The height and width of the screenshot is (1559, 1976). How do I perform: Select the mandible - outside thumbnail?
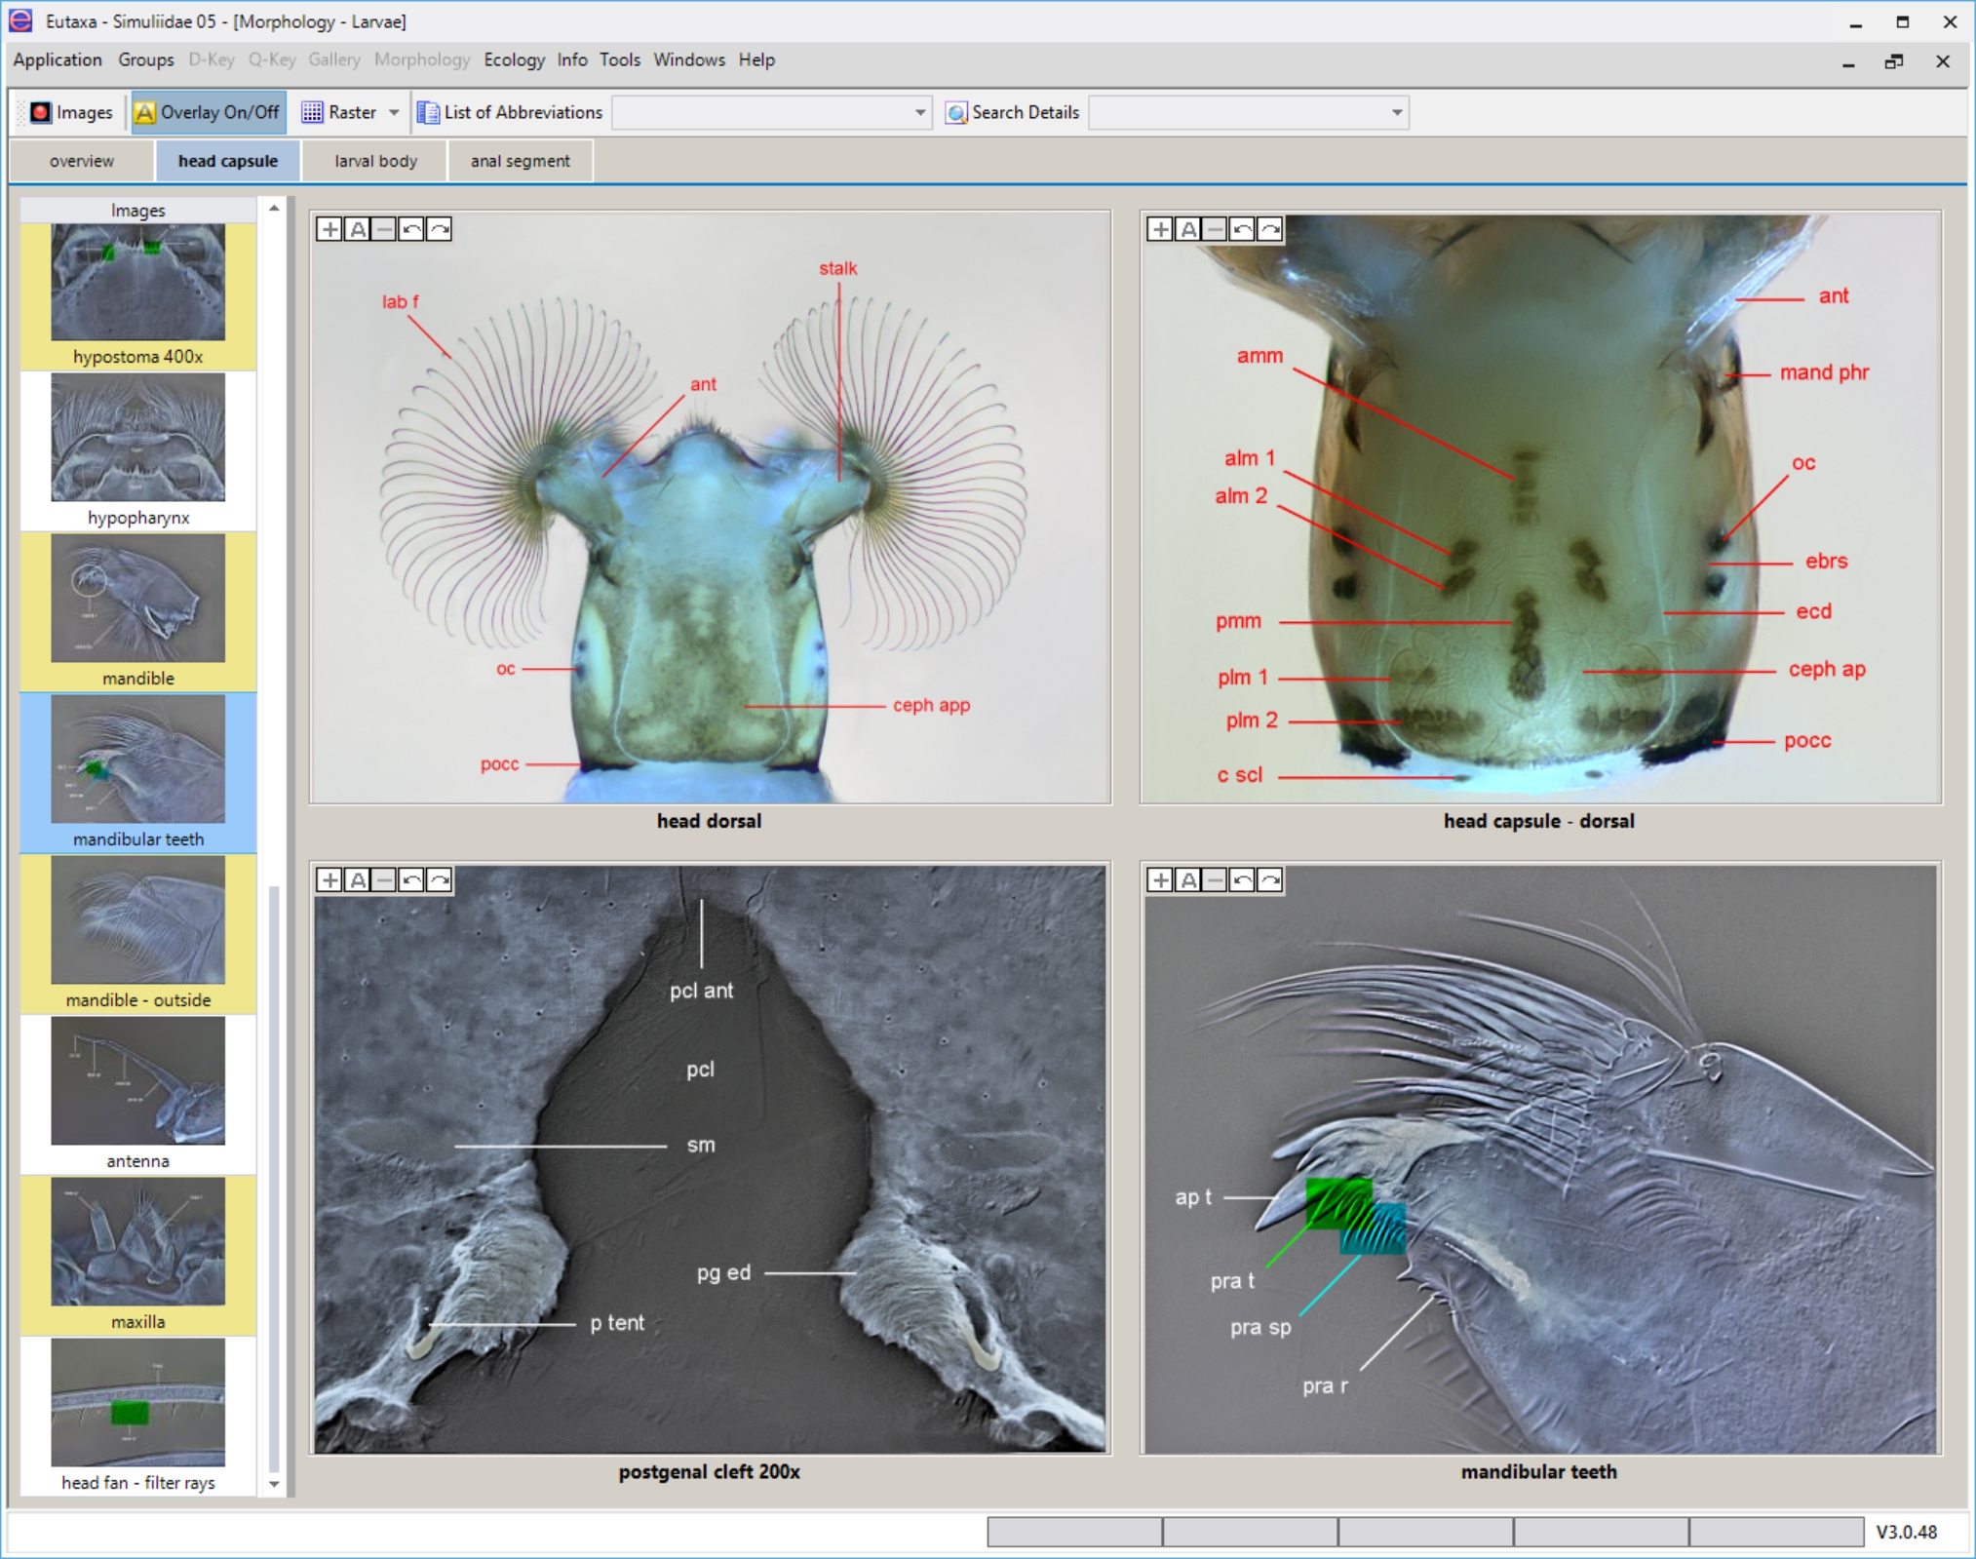[138, 933]
